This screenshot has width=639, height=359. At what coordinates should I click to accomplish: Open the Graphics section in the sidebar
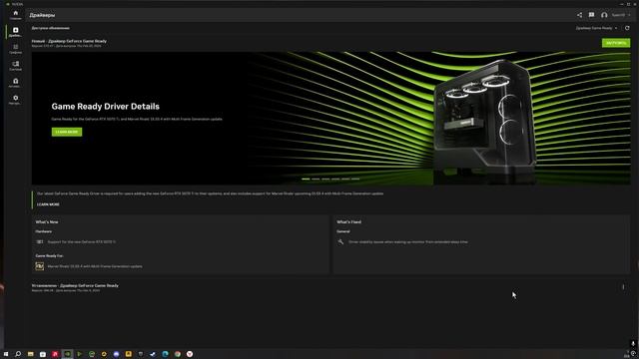coord(16,49)
